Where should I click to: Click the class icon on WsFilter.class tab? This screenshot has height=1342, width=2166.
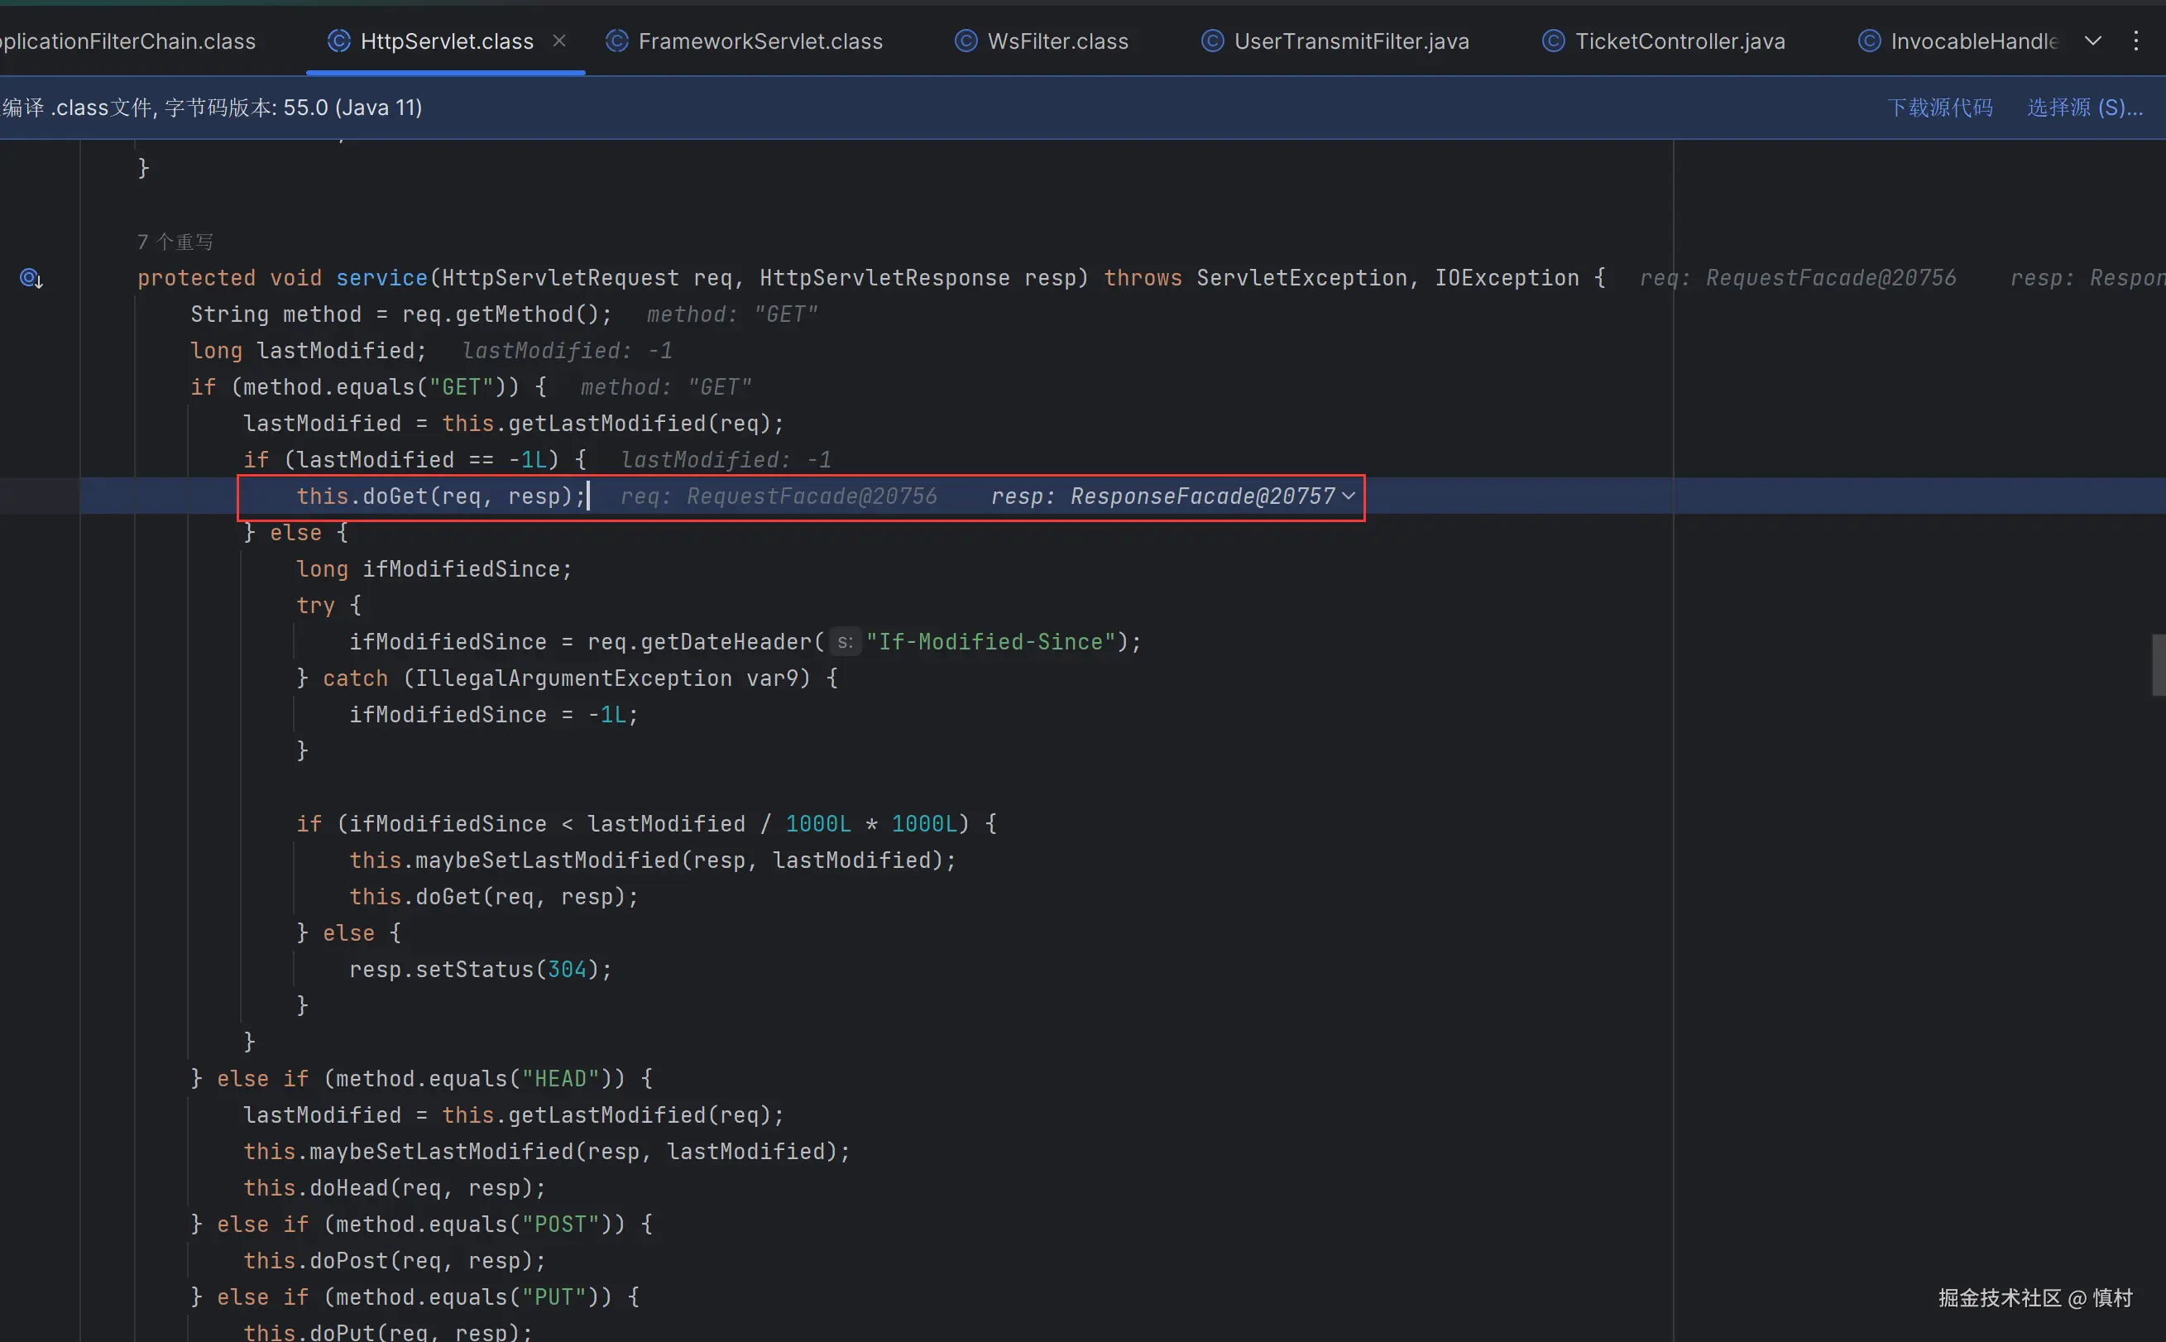pyautogui.click(x=966, y=41)
